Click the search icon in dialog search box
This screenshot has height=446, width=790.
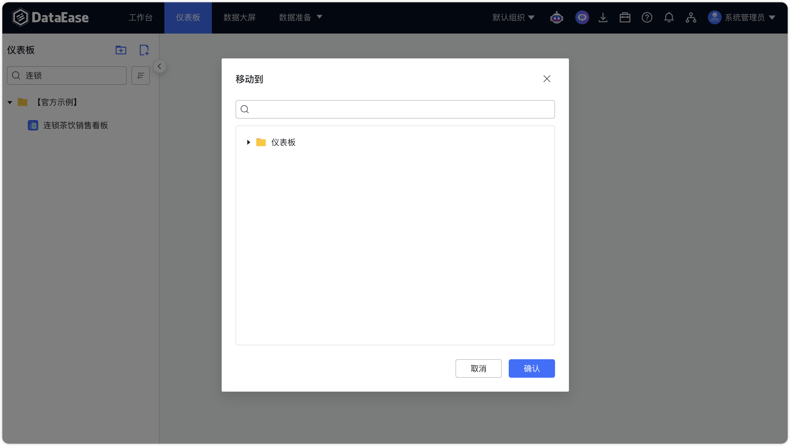245,109
